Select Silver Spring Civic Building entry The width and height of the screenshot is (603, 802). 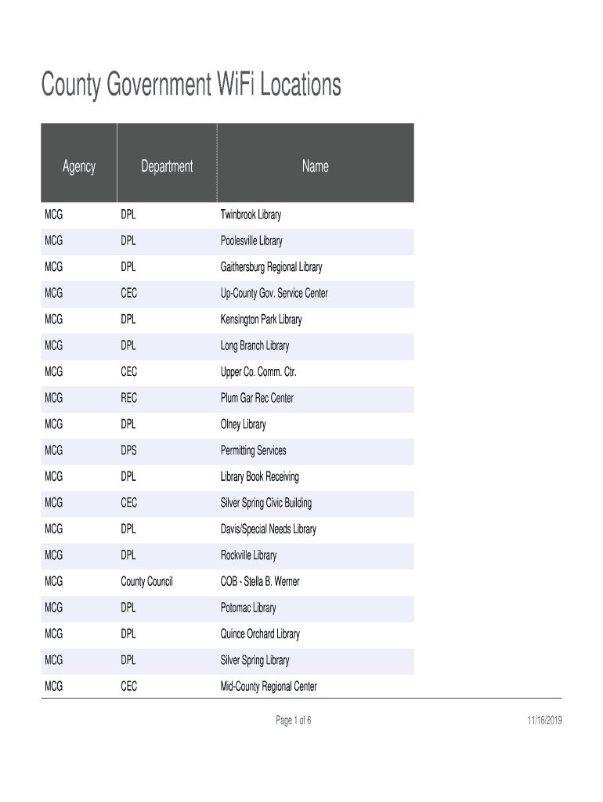coord(266,503)
